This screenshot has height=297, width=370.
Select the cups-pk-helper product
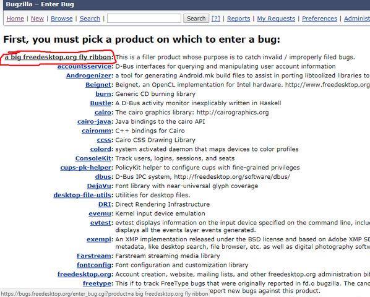point(85,168)
